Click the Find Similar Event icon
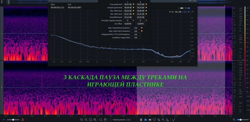 (174, 120)
